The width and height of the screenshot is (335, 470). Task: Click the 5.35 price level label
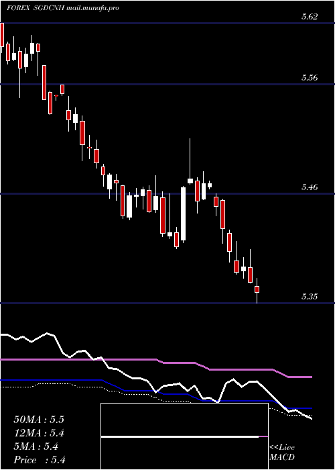[x=310, y=297]
